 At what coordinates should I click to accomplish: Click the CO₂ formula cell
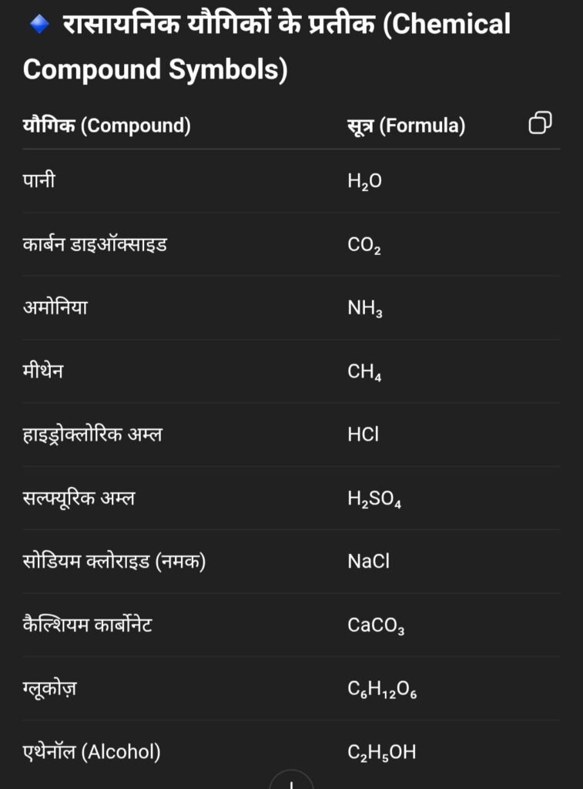click(x=364, y=245)
